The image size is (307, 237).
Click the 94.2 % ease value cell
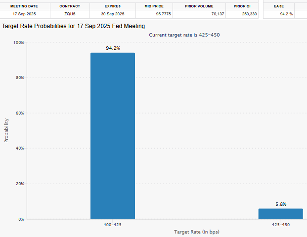(279, 14)
